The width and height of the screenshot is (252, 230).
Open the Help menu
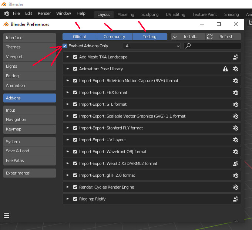[81, 13]
